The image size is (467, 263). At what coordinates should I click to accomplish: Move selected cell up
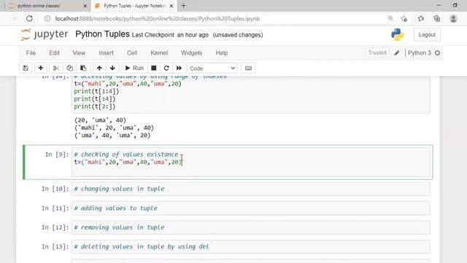click(99, 68)
